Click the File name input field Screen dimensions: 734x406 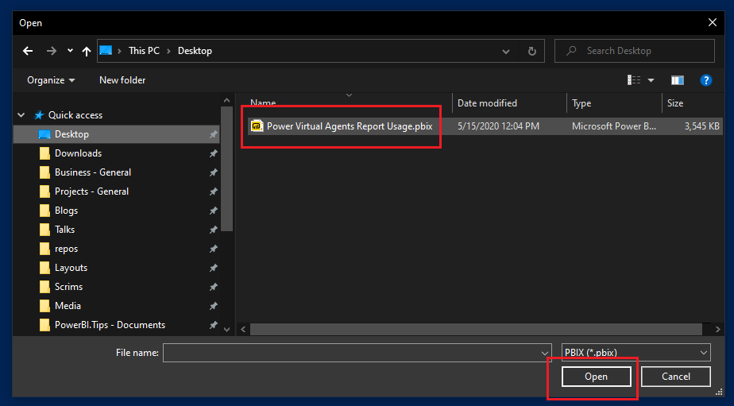tap(352, 353)
